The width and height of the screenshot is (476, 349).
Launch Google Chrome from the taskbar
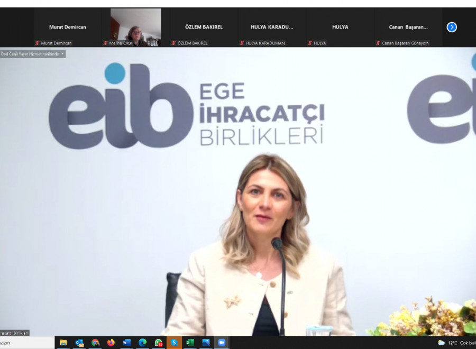click(95, 343)
